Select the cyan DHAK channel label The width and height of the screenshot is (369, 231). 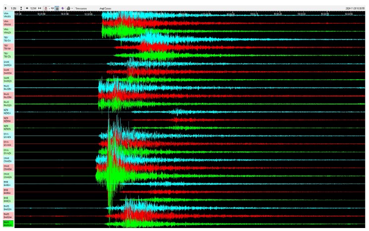[8, 159]
